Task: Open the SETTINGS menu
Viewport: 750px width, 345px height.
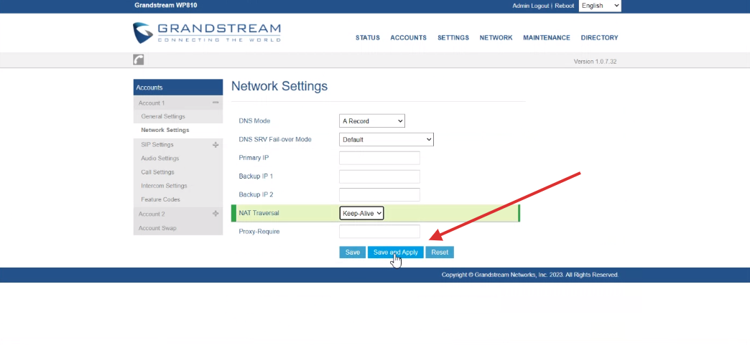Action: pos(453,38)
